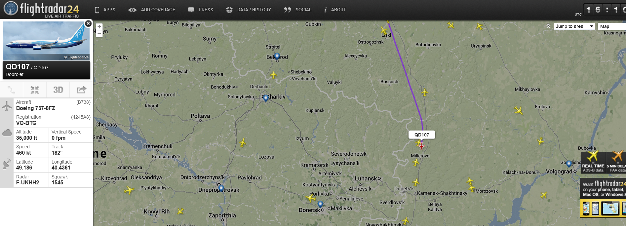Open the DATA / HISTORY menu

click(x=249, y=10)
